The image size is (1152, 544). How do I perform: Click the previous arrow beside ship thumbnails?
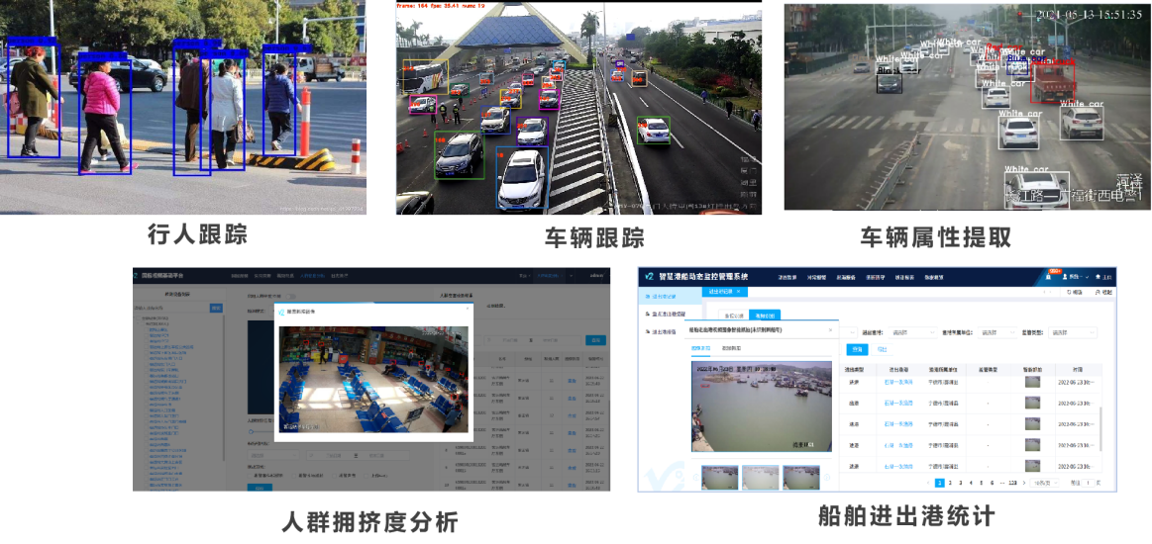694,479
